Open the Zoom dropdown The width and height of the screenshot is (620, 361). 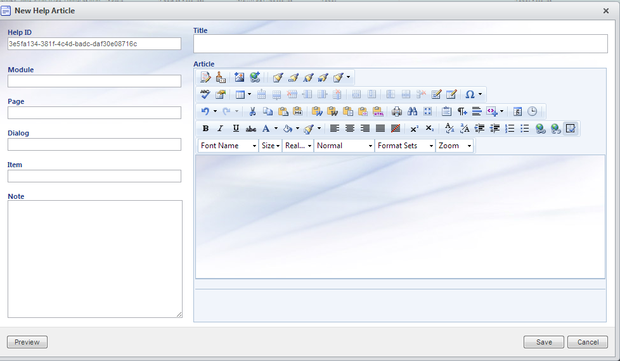point(455,146)
